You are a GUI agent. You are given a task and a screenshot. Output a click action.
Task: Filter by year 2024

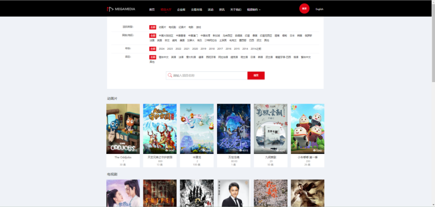coord(162,49)
